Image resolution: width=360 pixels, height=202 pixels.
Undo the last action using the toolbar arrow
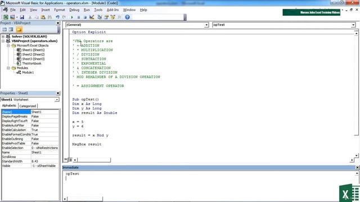pos(57,17)
